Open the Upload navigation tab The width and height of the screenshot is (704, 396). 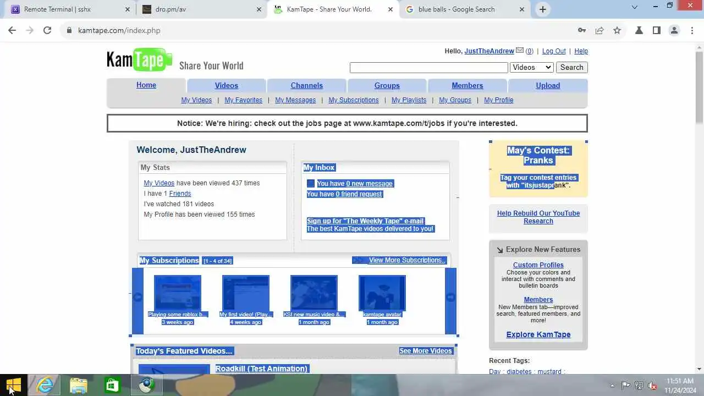tap(548, 86)
